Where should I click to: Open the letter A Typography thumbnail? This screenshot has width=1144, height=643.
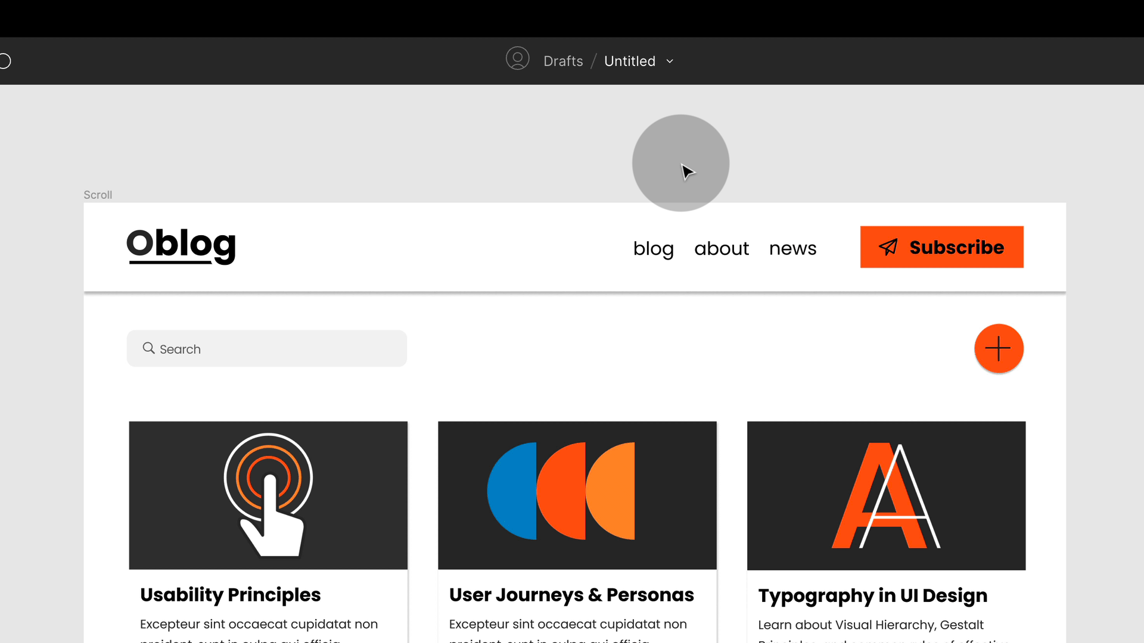coord(886,495)
